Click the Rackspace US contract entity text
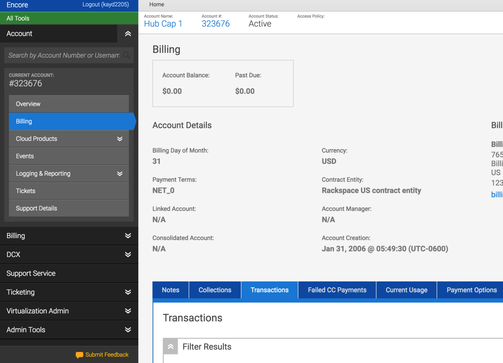This screenshot has height=363, width=503. click(x=371, y=190)
